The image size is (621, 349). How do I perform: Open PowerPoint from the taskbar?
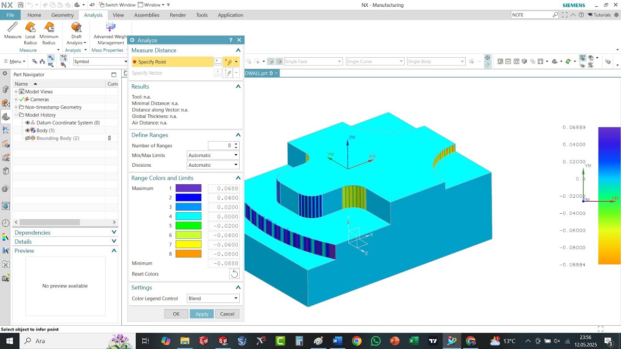(x=395, y=341)
